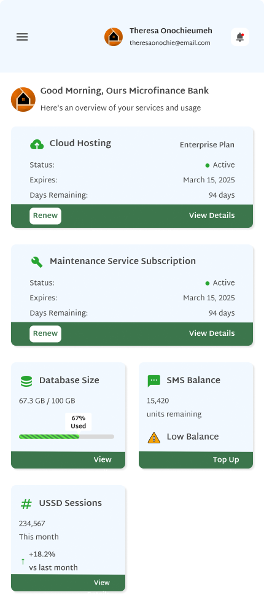Tap the Low Balance warning triangle icon
The width and height of the screenshot is (264, 603).
[x=154, y=437]
